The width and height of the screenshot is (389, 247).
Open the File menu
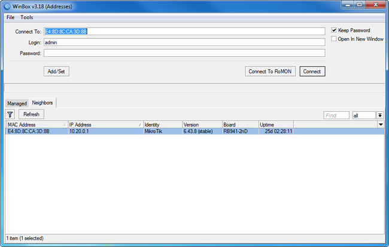point(10,17)
